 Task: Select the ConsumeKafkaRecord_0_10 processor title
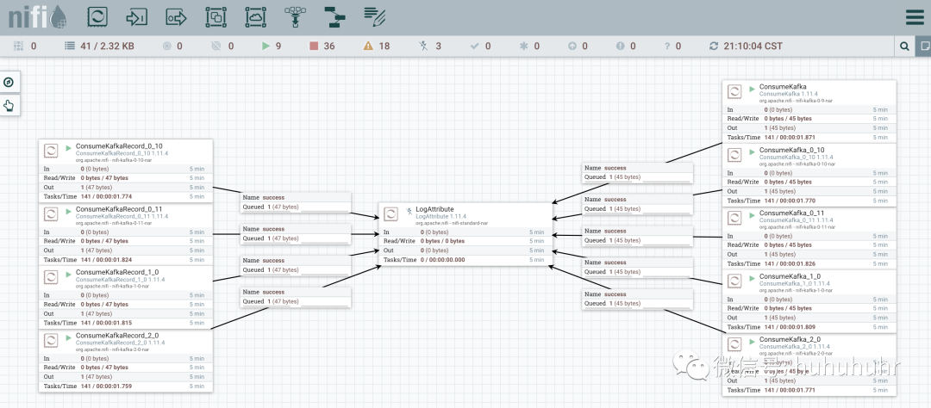pyautogui.click(x=119, y=145)
